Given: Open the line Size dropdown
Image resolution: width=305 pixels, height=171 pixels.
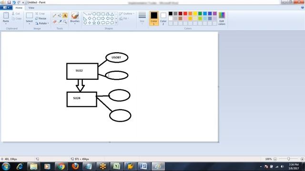Looking at the screenshot, I should click(x=142, y=18).
